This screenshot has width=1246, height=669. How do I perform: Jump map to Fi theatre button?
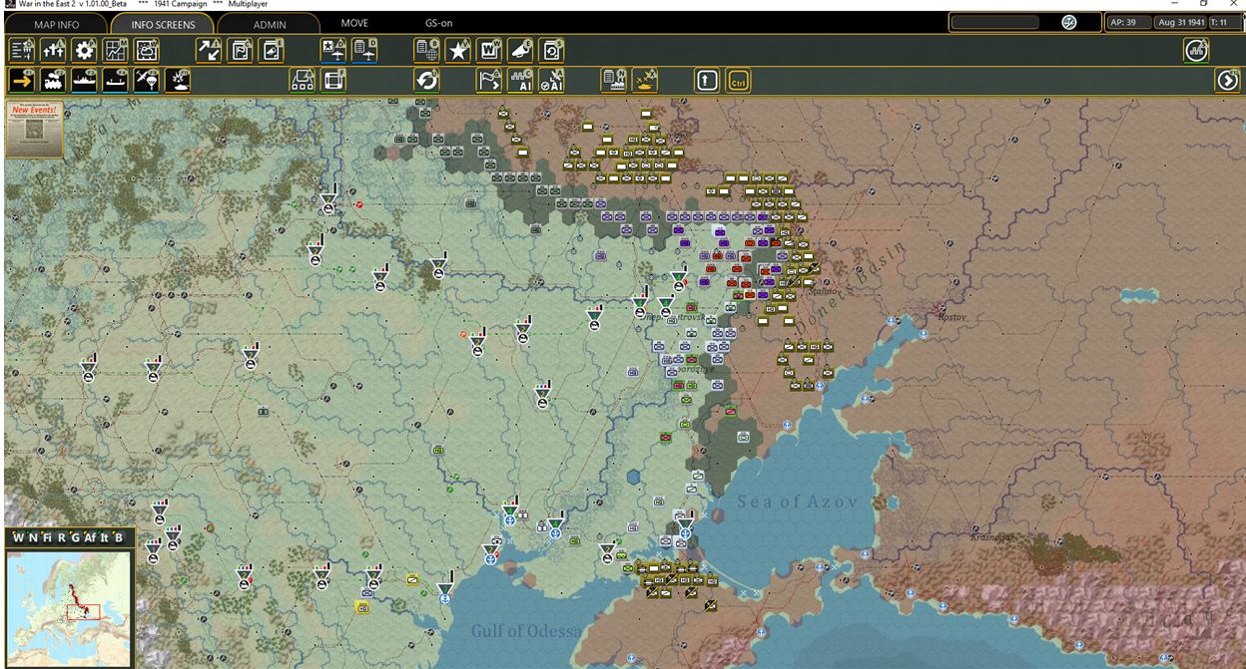point(47,538)
